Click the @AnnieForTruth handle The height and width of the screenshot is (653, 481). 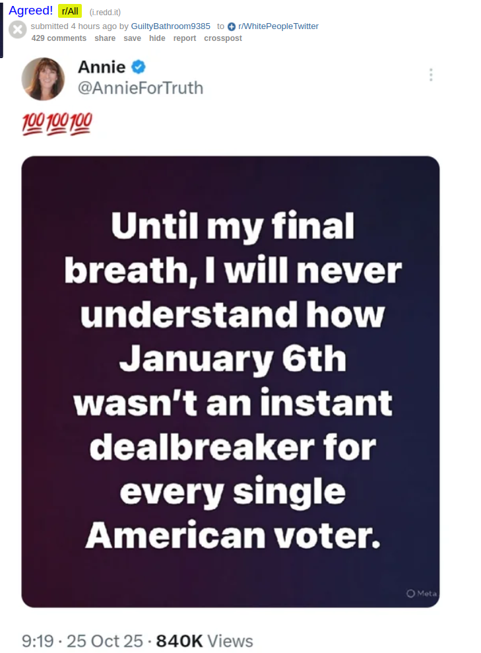(141, 88)
